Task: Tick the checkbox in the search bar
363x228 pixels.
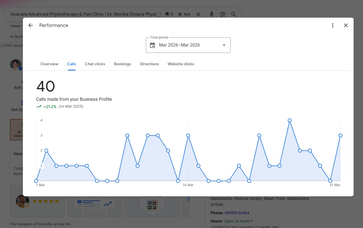Action: [159, 14]
